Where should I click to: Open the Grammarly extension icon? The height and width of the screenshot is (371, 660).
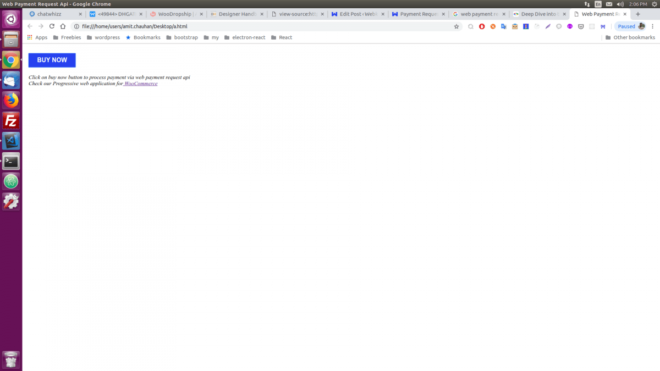[x=548, y=26]
